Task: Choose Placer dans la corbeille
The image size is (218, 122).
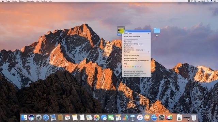Action: click(136, 37)
